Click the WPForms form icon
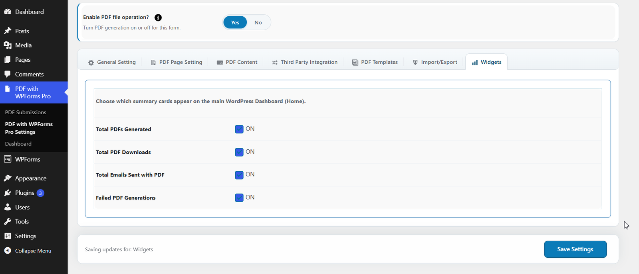The height and width of the screenshot is (274, 639). click(x=8, y=159)
